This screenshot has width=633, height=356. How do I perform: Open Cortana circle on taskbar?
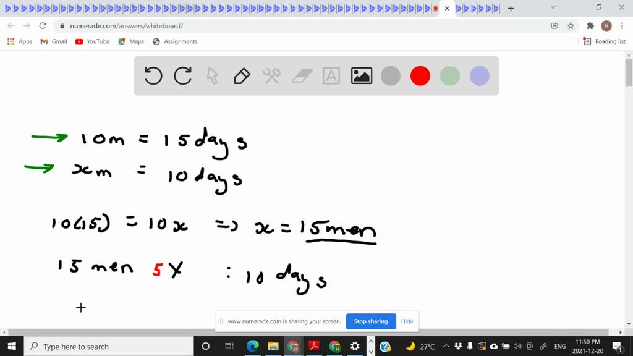(x=205, y=346)
